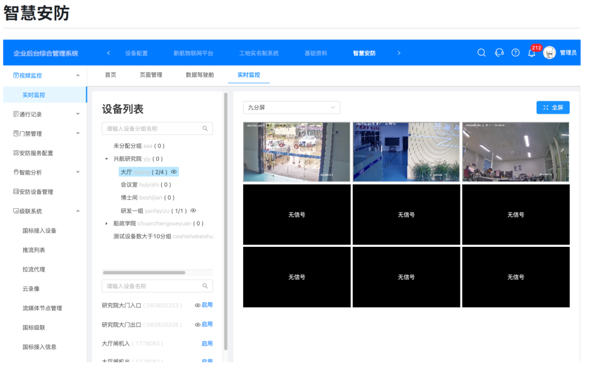Select the lobby reception camera feed

point(406,152)
